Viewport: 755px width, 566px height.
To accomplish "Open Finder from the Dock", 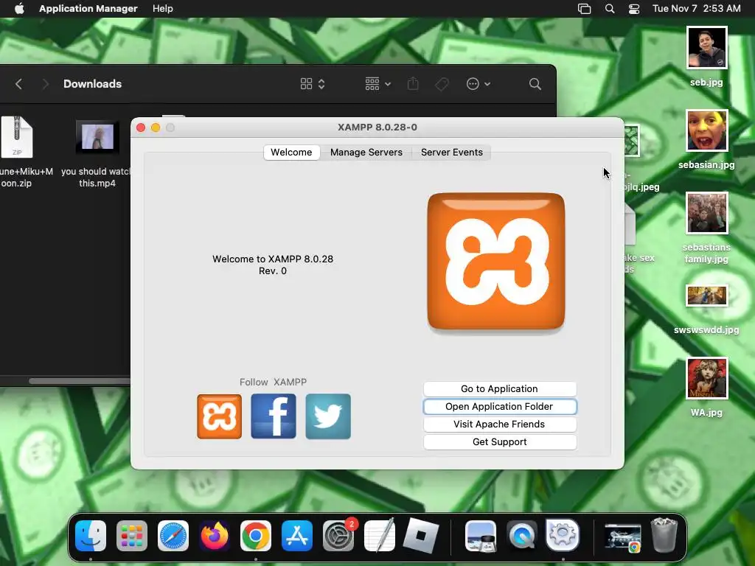I will [x=91, y=536].
